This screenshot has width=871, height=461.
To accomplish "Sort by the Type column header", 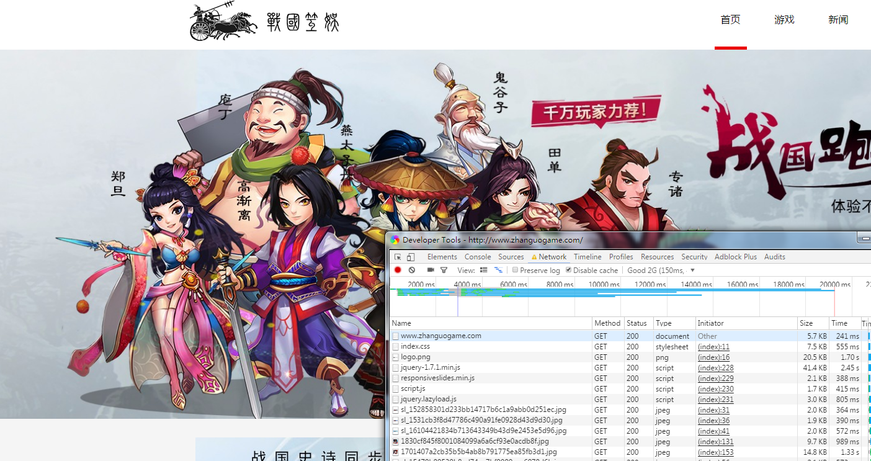I will [674, 323].
